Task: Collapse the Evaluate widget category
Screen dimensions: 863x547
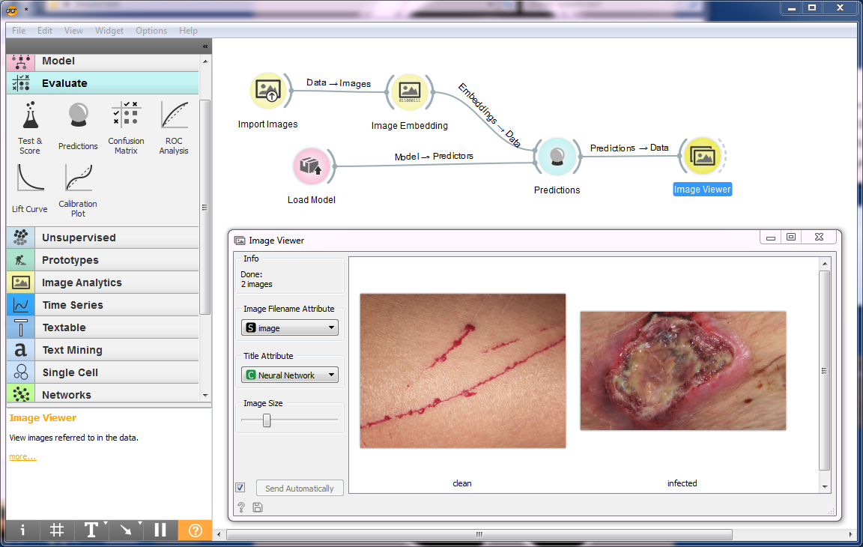Action: pyautogui.click(x=103, y=83)
